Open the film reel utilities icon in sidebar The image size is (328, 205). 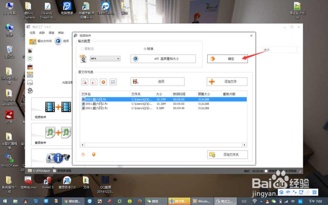pyautogui.click(x=30, y=91)
